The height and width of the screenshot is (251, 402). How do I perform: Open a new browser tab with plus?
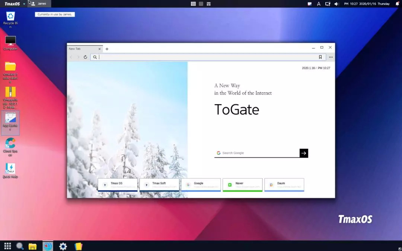pyautogui.click(x=107, y=49)
